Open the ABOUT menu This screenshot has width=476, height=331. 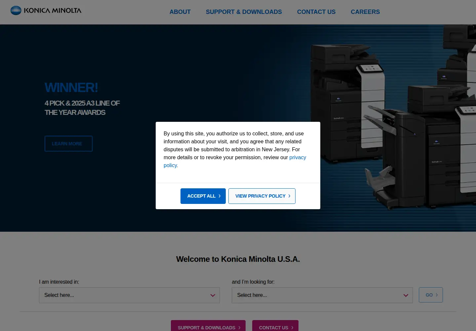(180, 12)
